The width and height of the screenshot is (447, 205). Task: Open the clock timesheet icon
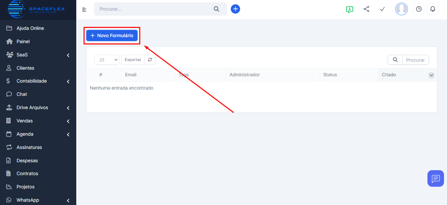(x=418, y=9)
